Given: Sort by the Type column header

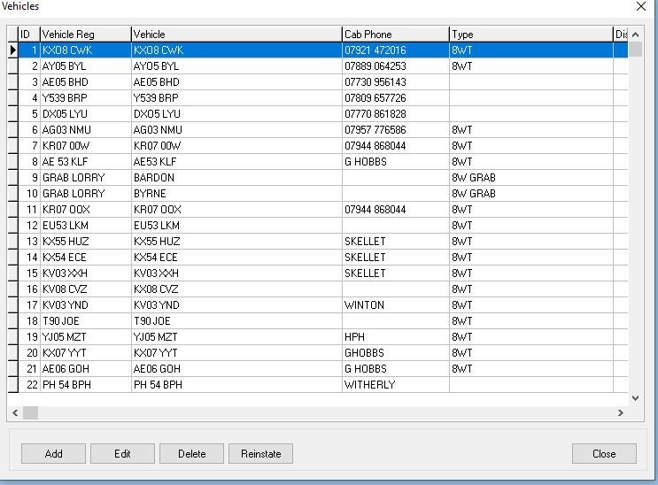Looking at the screenshot, I should 531,35.
